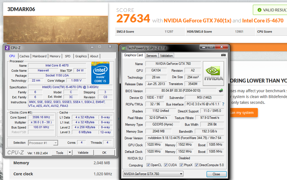Click the Multiplier value x 36.0

tap(41, 122)
